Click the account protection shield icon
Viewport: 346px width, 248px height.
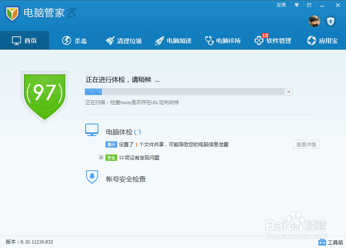click(330, 21)
